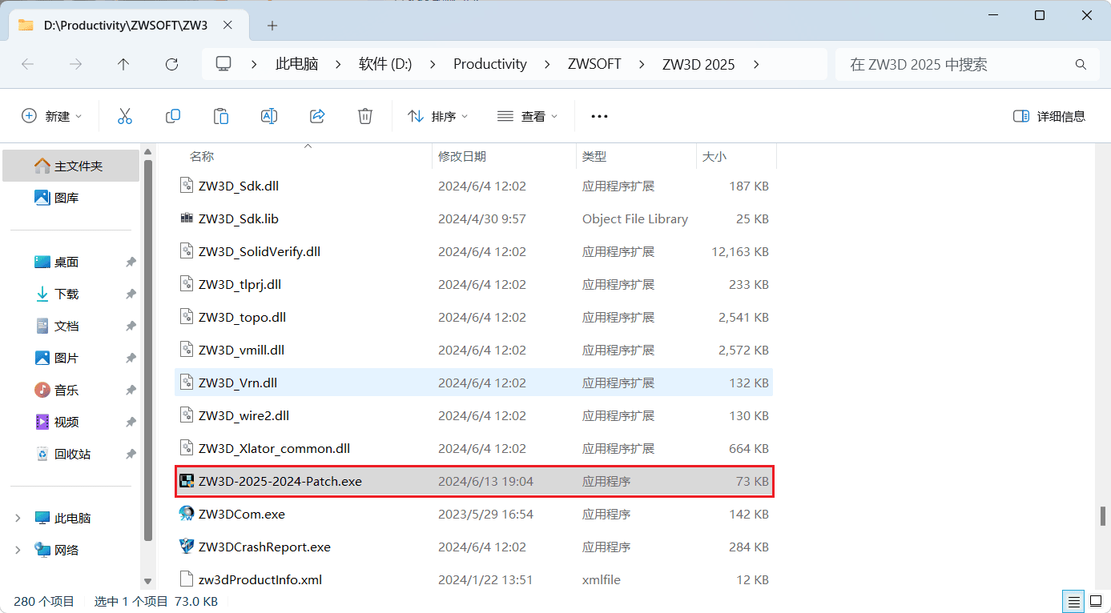Select the ZW3D_wire2.dll file

coord(474,415)
